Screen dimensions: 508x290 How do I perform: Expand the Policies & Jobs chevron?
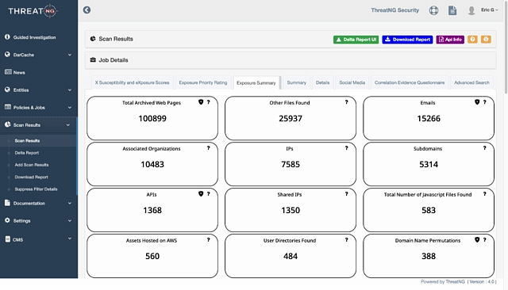click(70, 107)
